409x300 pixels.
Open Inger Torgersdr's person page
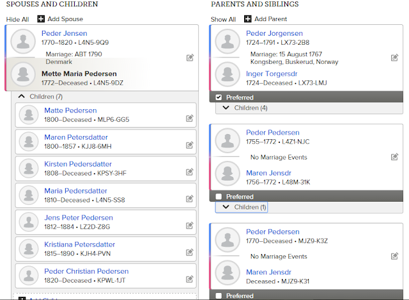(272, 74)
